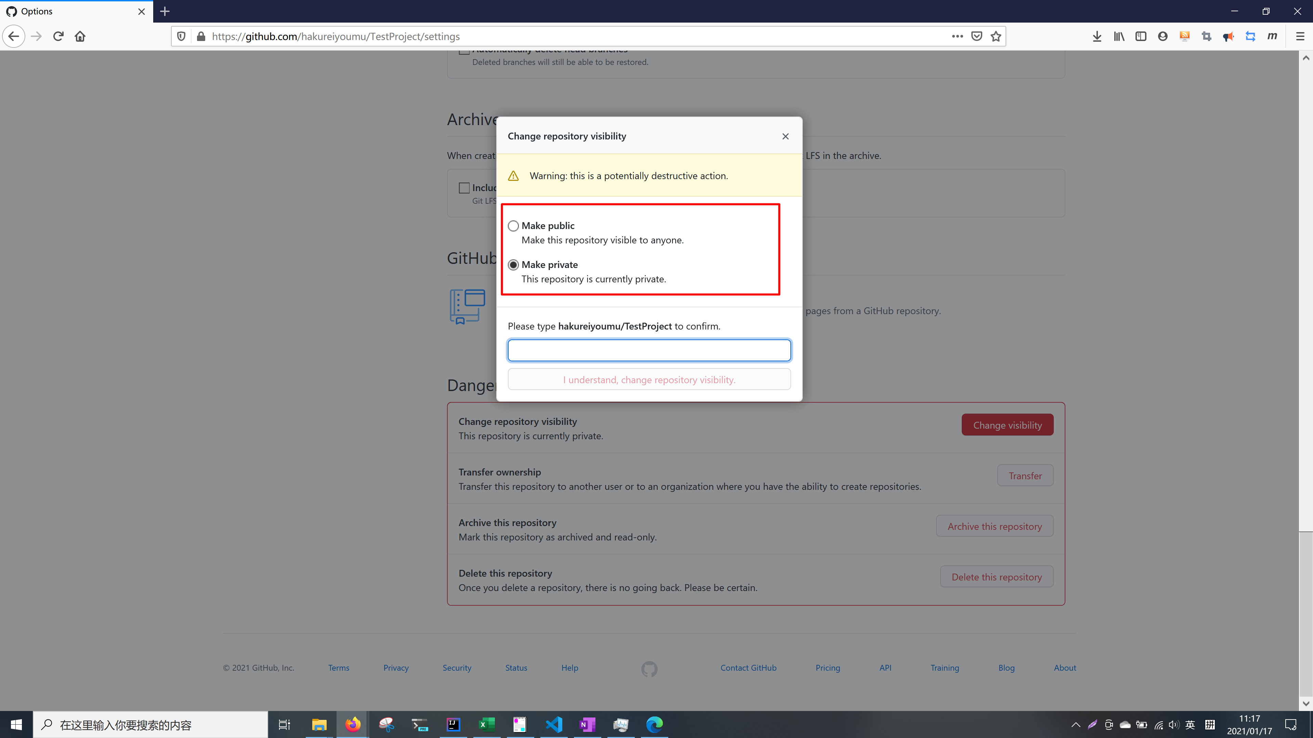This screenshot has height=738, width=1313.
Task: Open page actions three-dots menu
Action: pyautogui.click(x=957, y=36)
